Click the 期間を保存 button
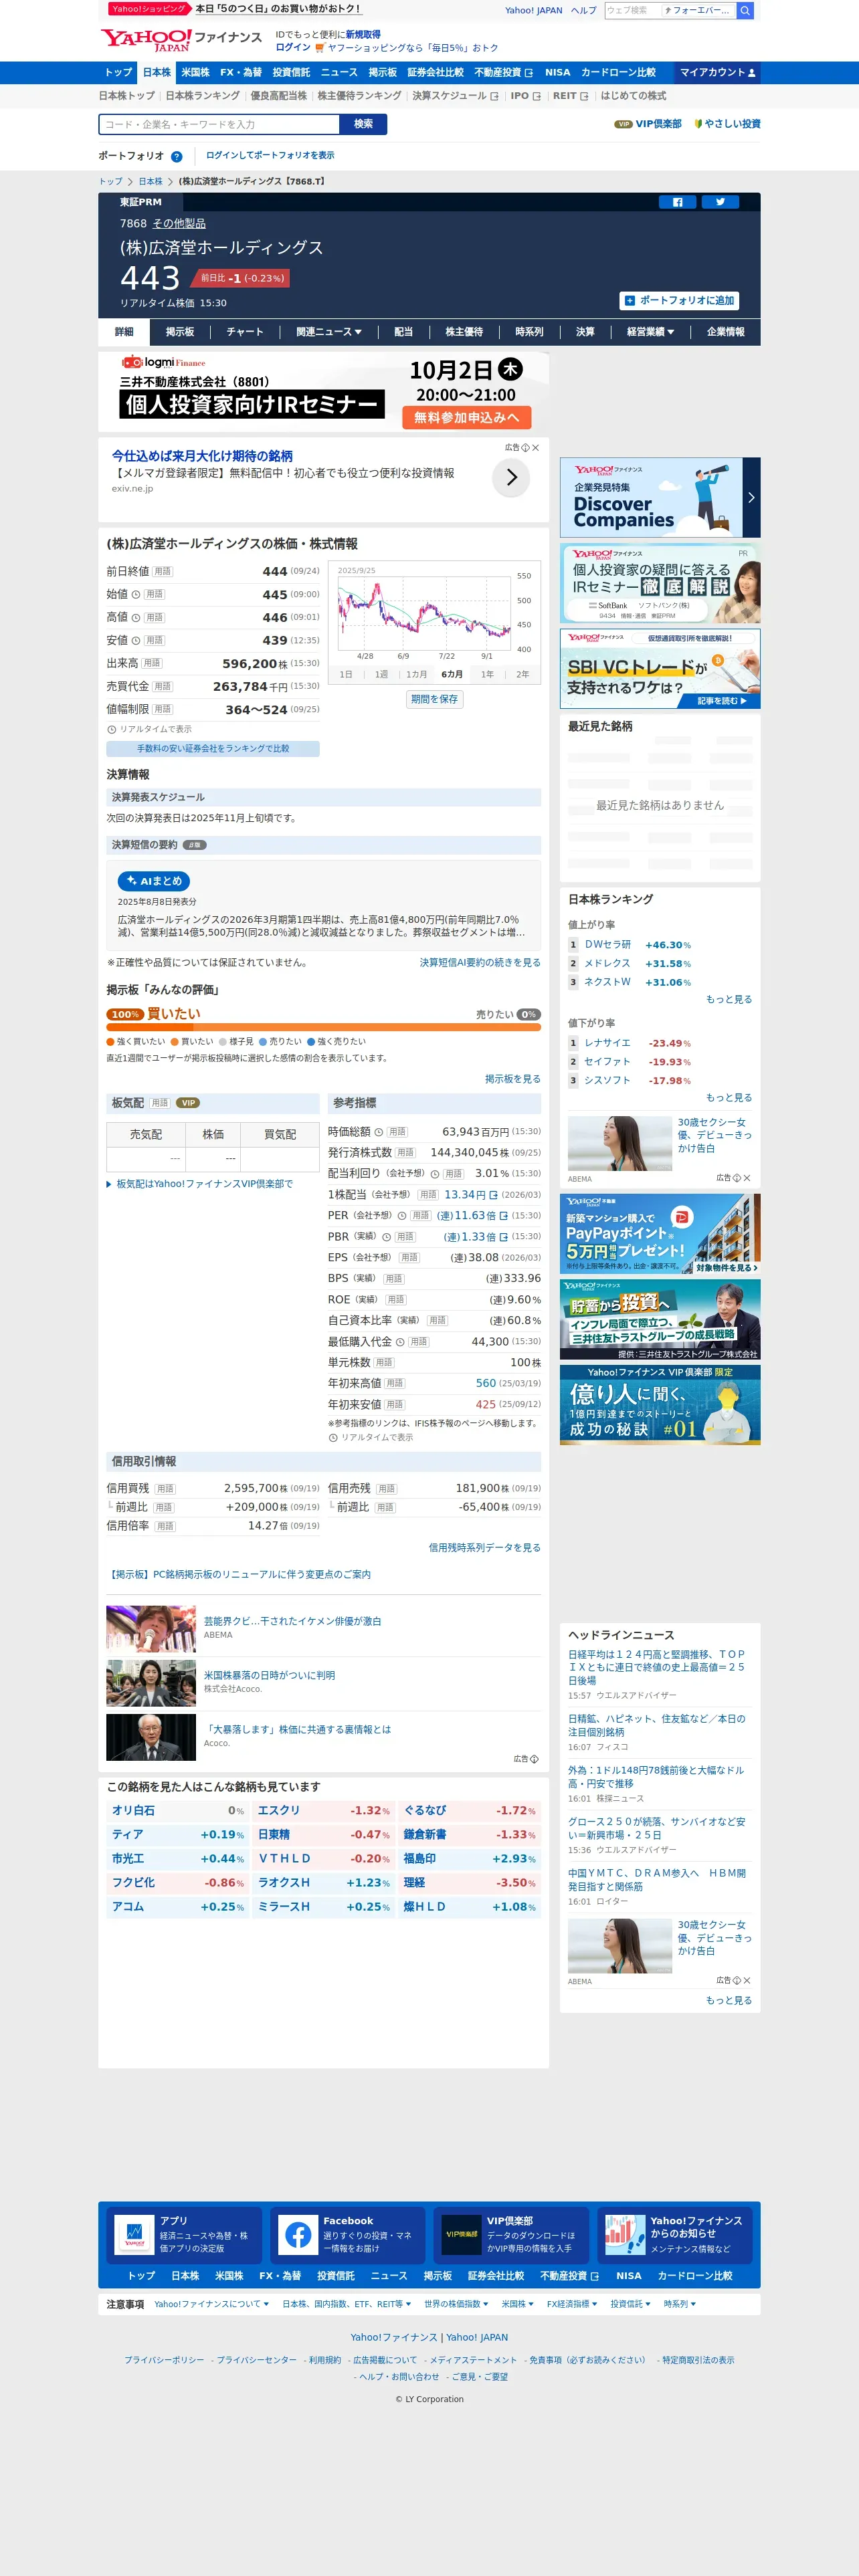Image resolution: width=859 pixels, height=2576 pixels. coord(434,699)
